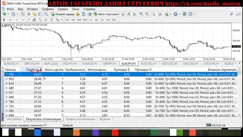The width and height of the screenshot is (243, 137).
Task: Select pass 680 row
Action: point(121,88)
